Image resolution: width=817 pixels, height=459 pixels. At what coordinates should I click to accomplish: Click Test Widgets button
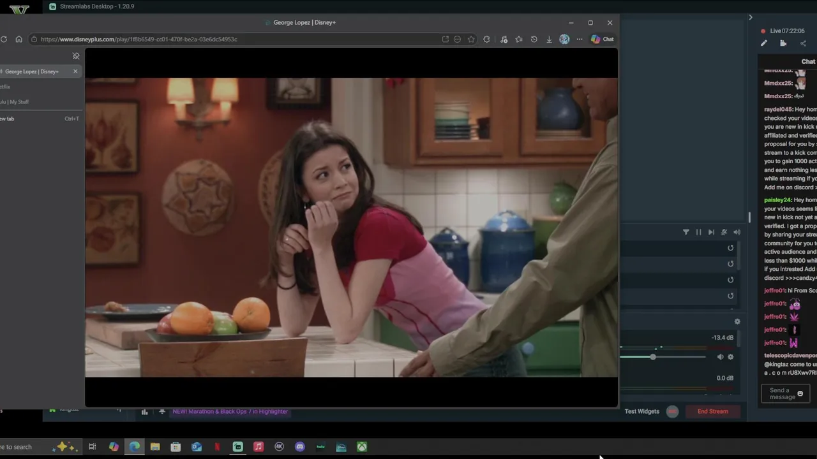[642, 412]
